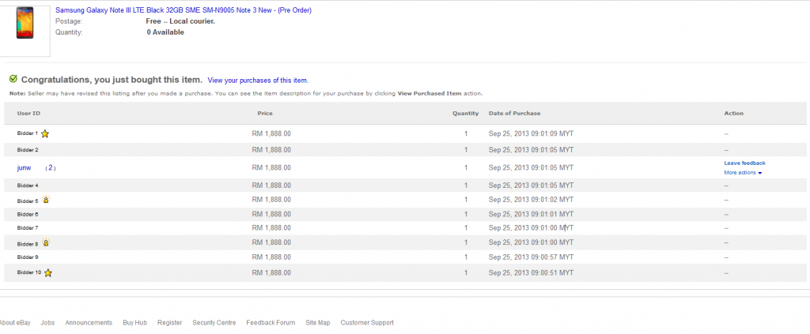
Task: Open the junw user profile link
Action: [25, 168]
